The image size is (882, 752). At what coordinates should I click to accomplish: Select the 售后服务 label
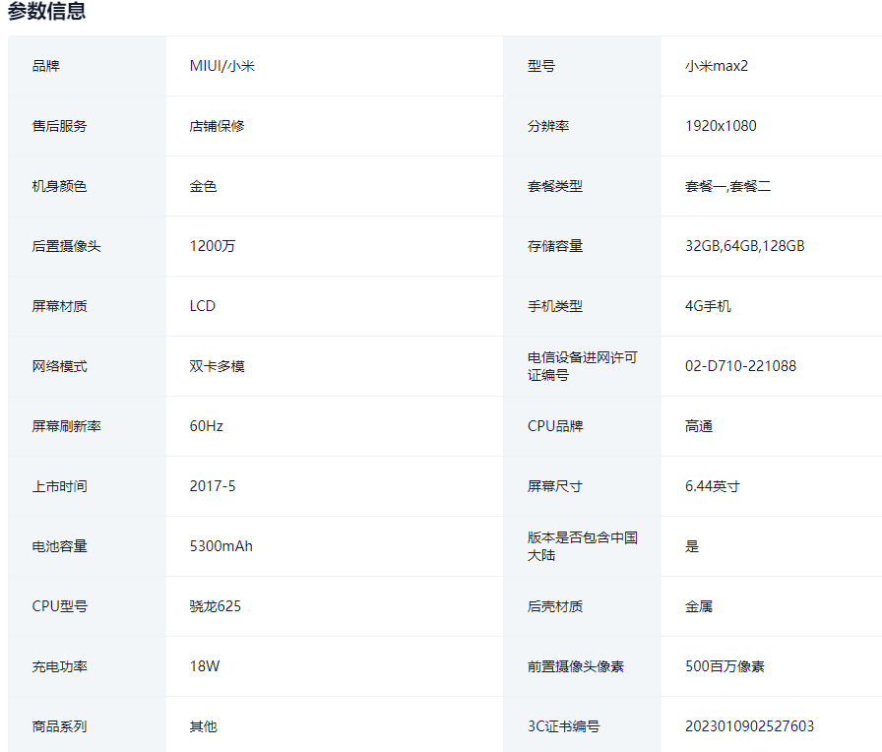tap(60, 126)
